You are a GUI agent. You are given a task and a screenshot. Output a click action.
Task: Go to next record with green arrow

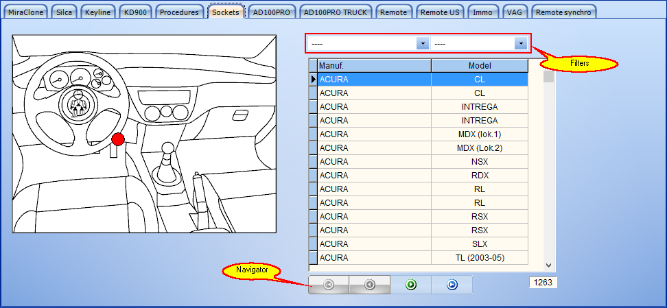coord(410,285)
